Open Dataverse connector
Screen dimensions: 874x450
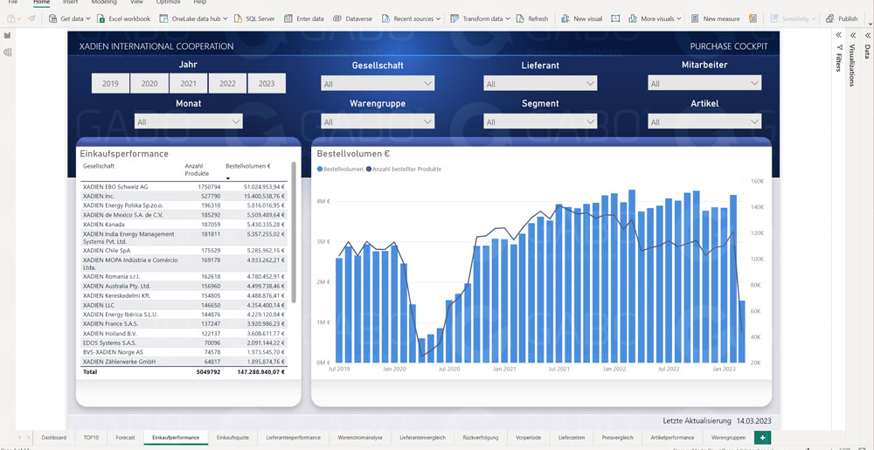pyautogui.click(x=352, y=18)
